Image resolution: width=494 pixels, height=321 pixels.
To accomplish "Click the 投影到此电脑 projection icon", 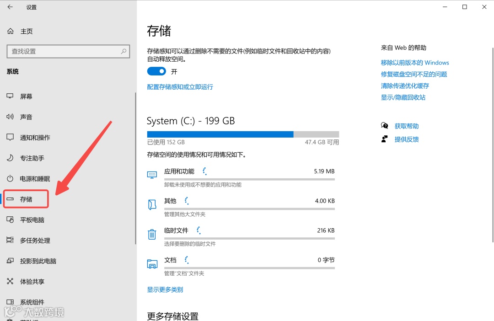I will tap(10, 261).
